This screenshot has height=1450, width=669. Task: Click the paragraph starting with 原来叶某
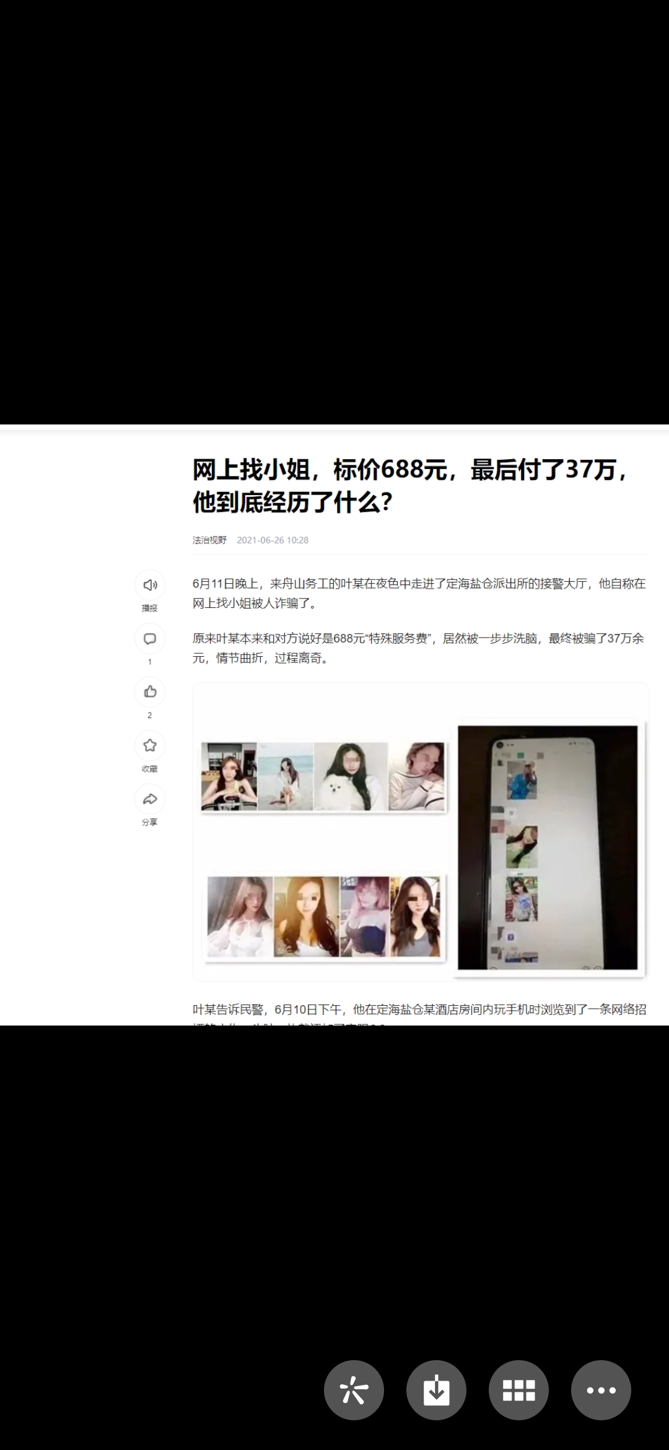pos(418,648)
